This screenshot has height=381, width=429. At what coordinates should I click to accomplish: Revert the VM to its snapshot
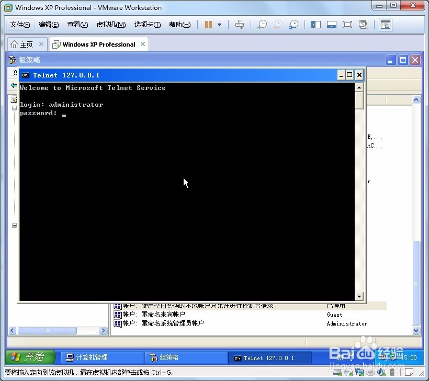pos(278,24)
